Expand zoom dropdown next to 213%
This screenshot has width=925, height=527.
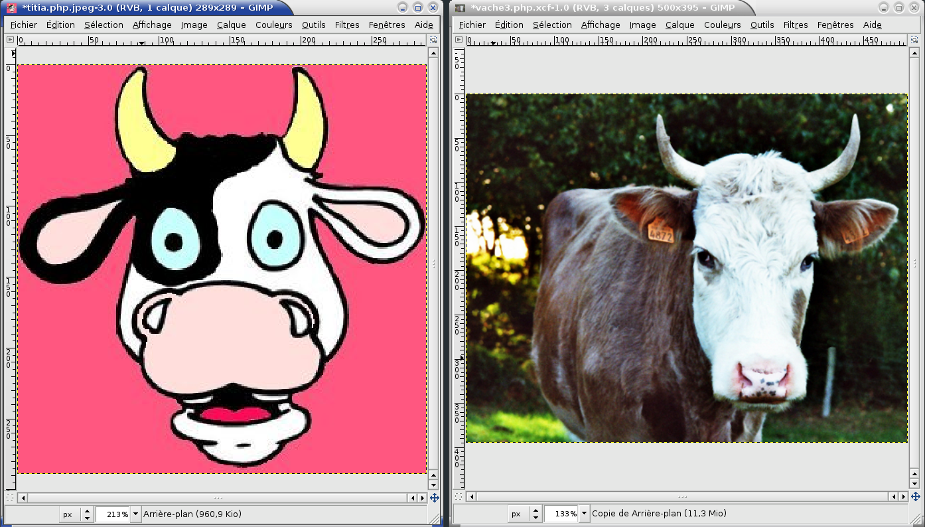click(x=136, y=514)
